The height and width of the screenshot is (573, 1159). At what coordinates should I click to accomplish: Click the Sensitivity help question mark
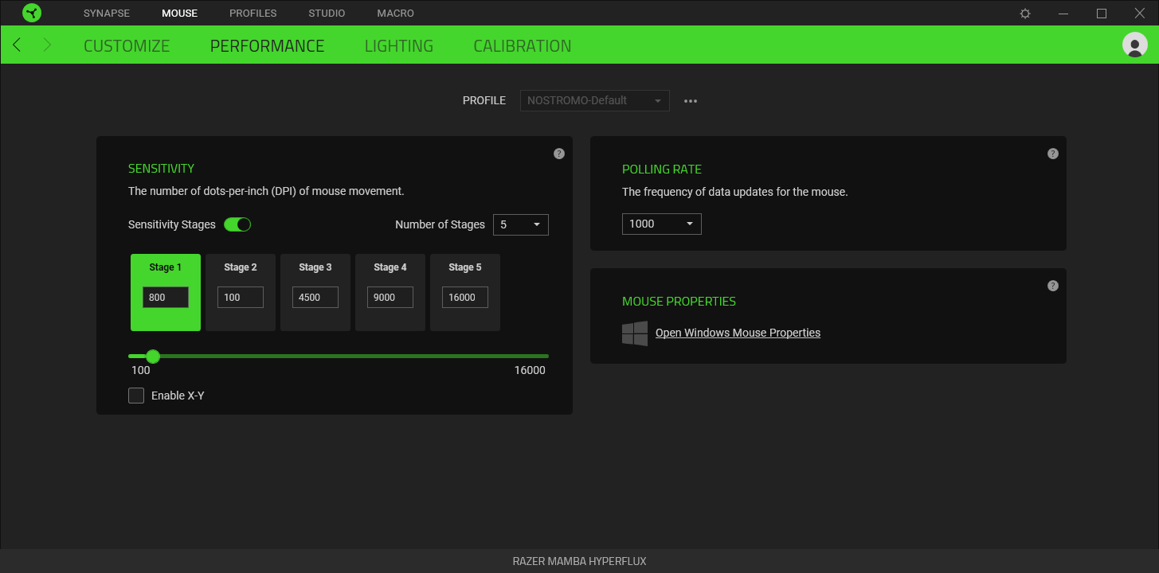point(558,153)
